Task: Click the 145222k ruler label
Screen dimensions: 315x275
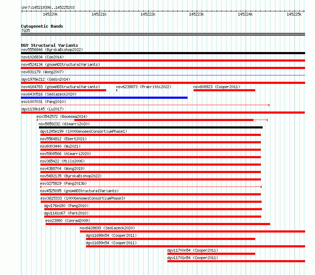Action: [148, 14]
